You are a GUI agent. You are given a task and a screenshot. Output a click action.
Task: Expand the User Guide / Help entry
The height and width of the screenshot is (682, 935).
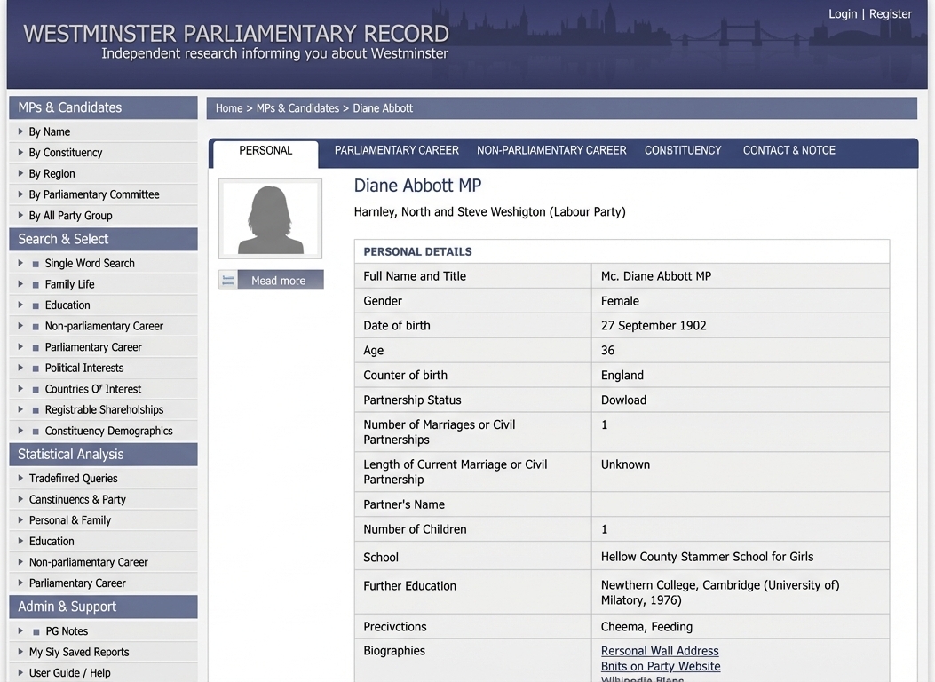(x=21, y=672)
